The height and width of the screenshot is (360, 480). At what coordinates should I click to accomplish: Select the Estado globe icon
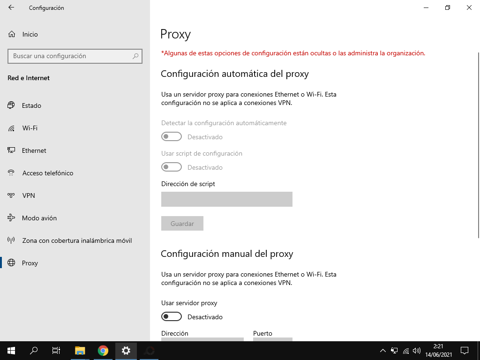pyautogui.click(x=11, y=105)
